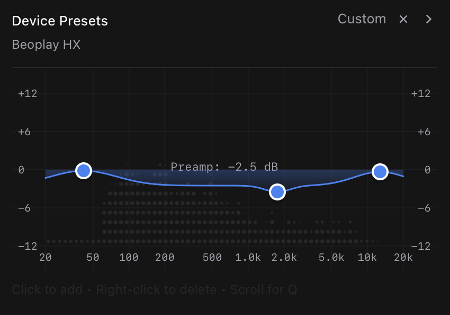Click the 5.0k frequency axis label
Viewport: 450px width, 315px height.
[x=331, y=258]
